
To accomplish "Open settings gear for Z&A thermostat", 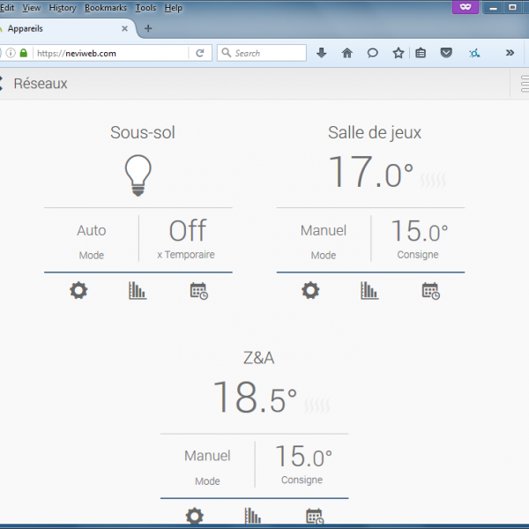I will point(194,517).
